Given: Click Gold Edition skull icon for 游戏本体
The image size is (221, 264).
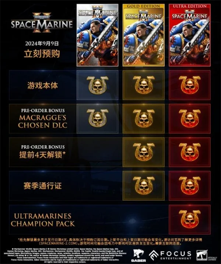Looking at the screenshot, I should pyautogui.click(x=144, y=85).
